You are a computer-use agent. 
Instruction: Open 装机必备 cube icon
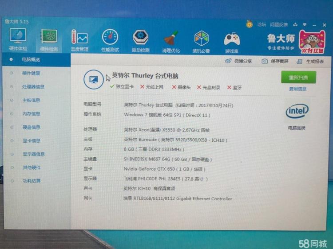pos(201,42)
